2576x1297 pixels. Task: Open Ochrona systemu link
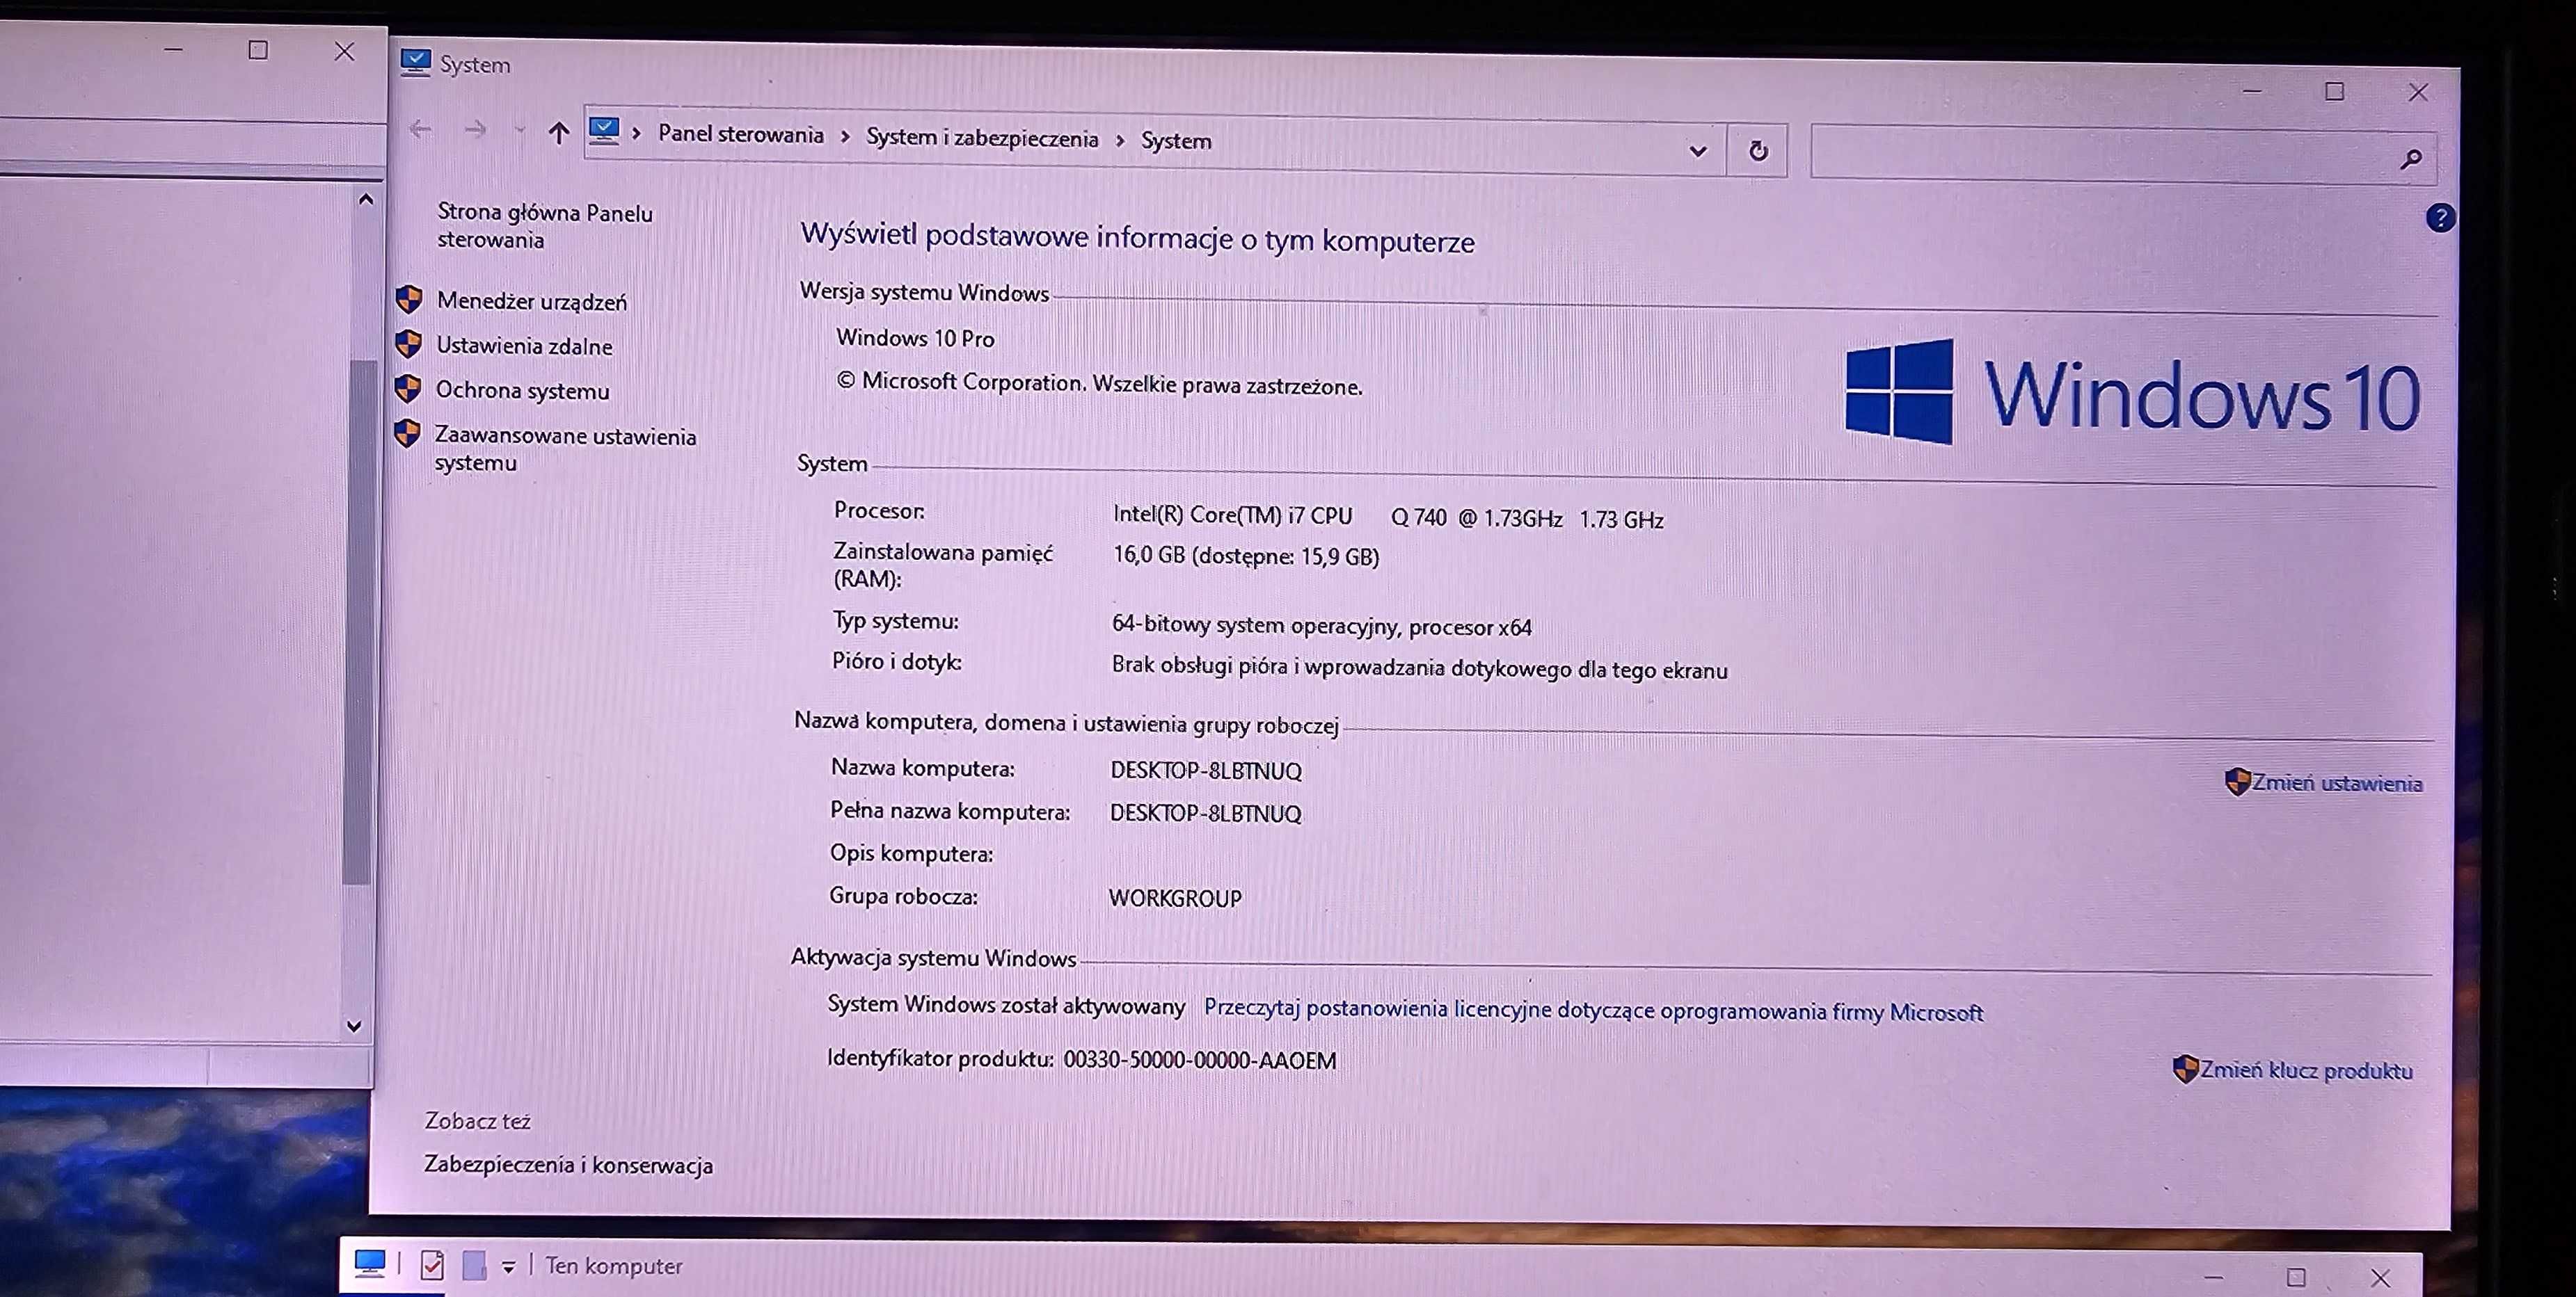(522, 391)
